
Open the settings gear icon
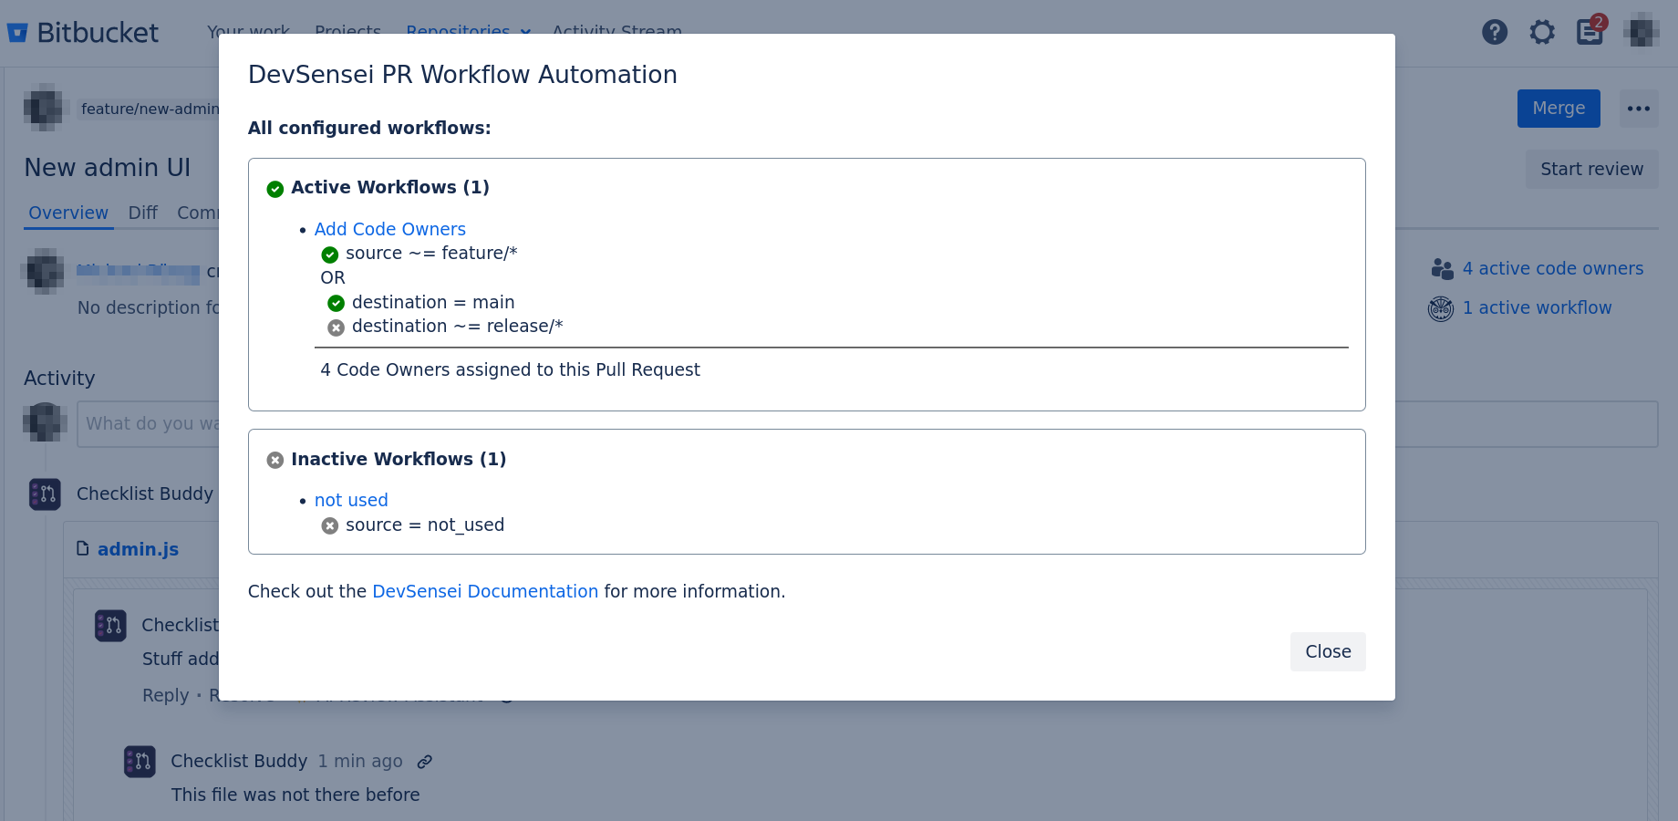pyautogui.click(x=1542, y=32)
